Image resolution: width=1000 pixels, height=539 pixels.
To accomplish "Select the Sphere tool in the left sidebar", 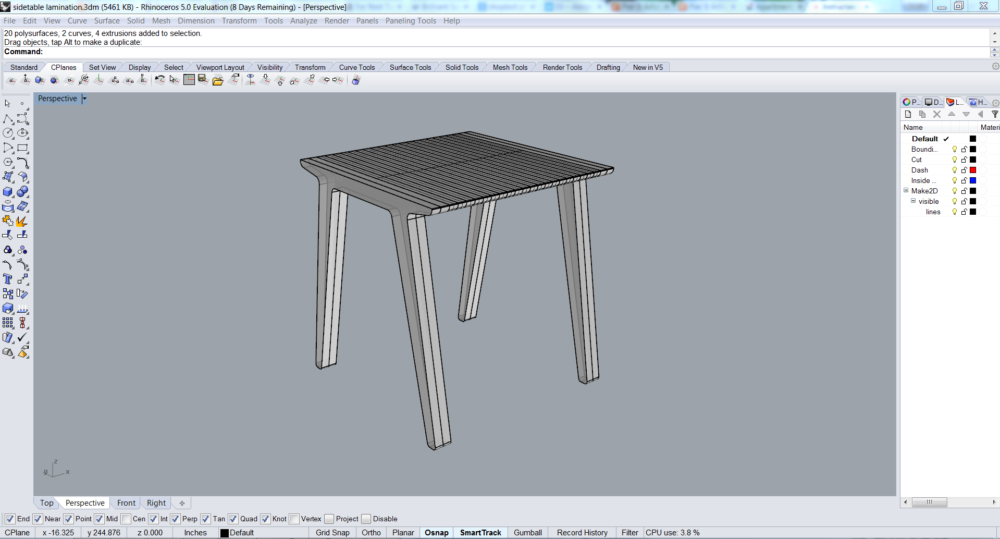I will coord(23,192).
